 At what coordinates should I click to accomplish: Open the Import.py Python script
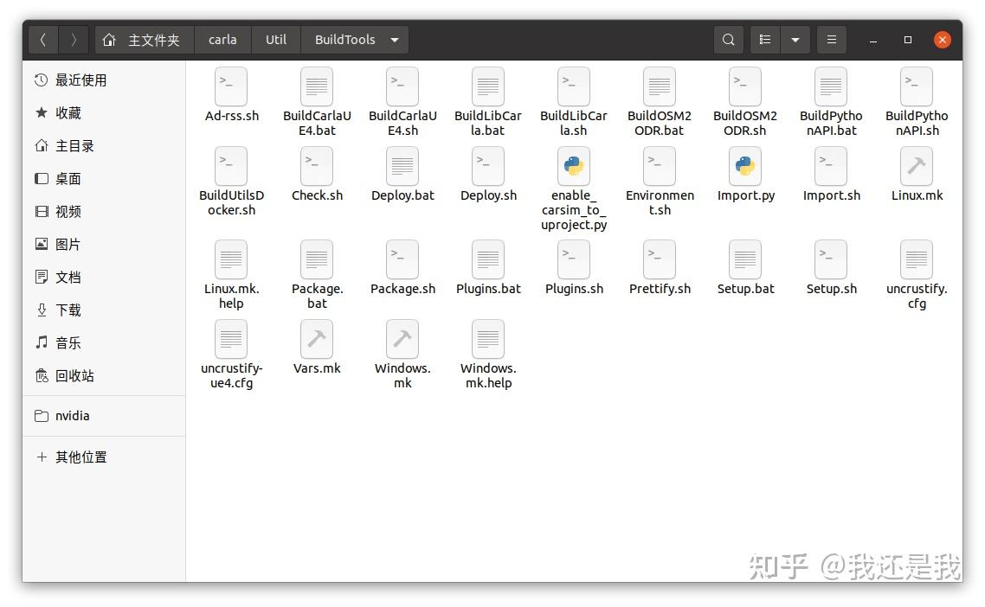click(x=745, y=173)
